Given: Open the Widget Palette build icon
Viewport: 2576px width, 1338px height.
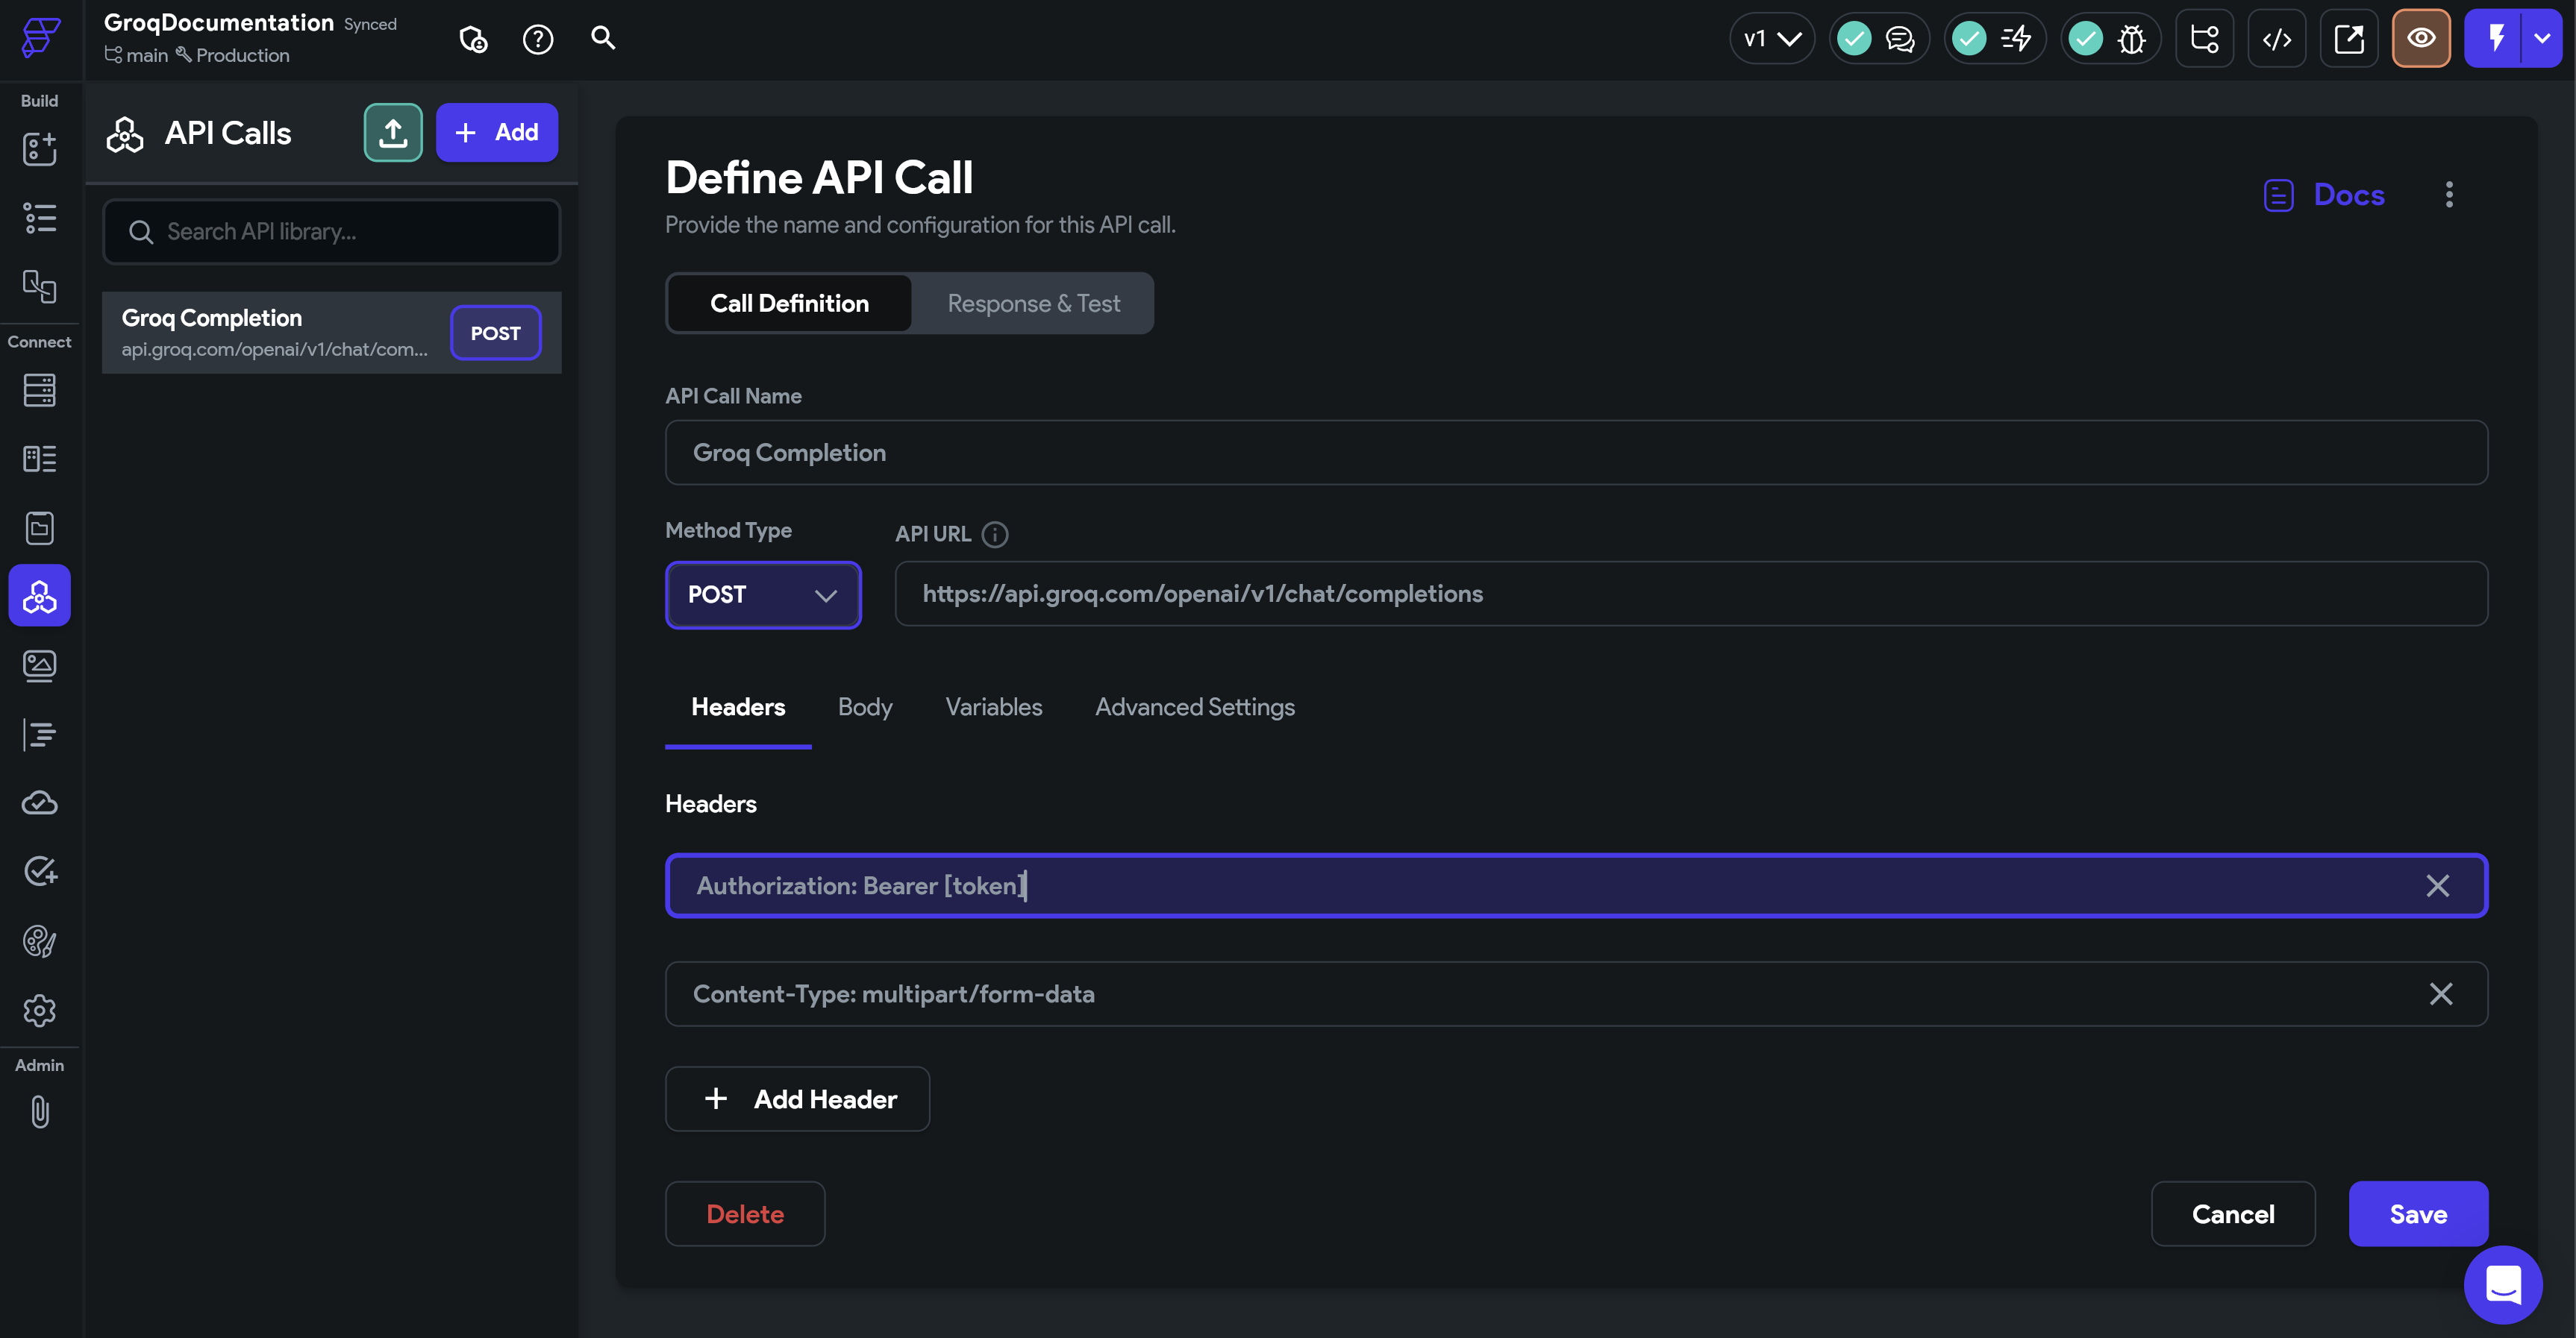Looking at the screenshot, I should [39, 149].
